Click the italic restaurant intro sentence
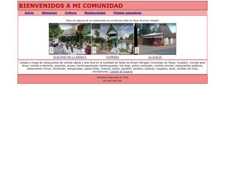Viewport: 225px width, 169px height. point(112,20)
